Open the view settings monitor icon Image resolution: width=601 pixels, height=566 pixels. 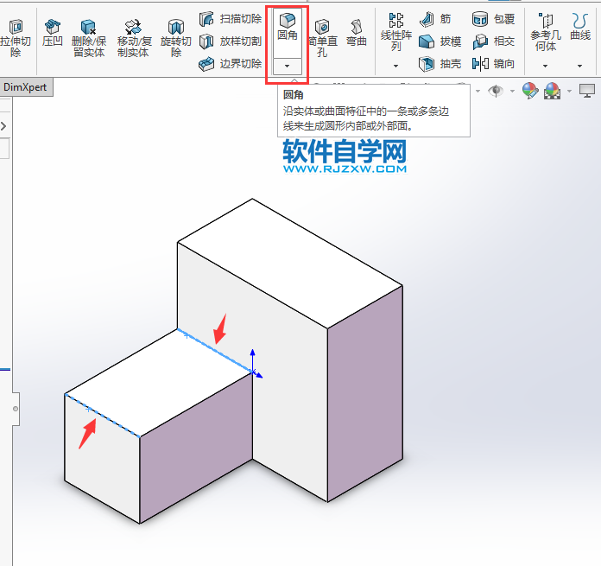pos(587,91)
